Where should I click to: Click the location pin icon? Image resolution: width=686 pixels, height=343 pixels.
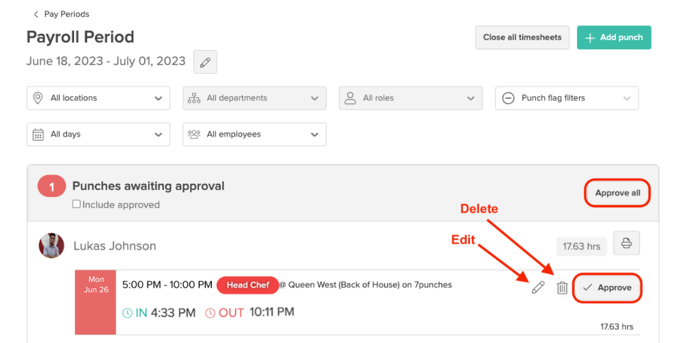38,98
